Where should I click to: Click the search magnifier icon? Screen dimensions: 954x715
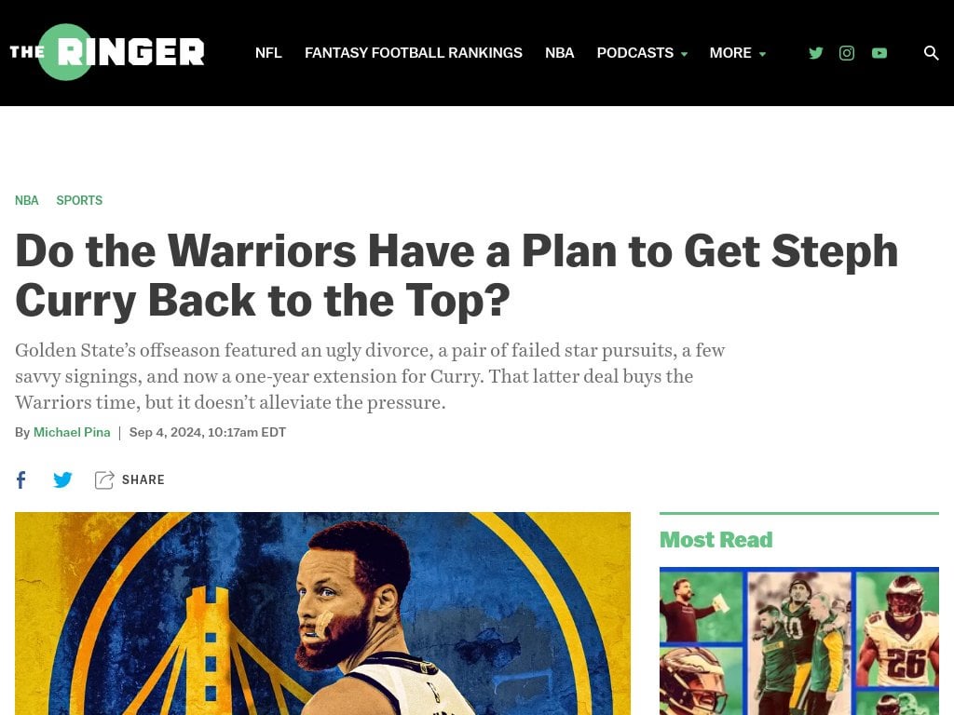tap(931, 53)
